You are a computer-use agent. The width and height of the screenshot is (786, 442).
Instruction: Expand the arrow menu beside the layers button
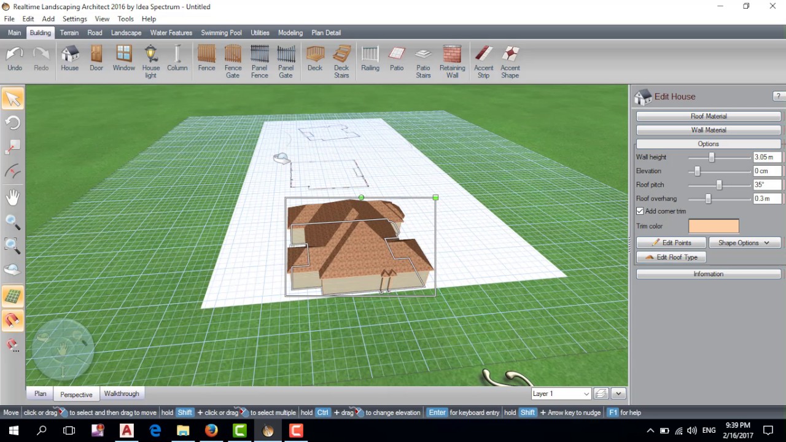click(618, 394)
